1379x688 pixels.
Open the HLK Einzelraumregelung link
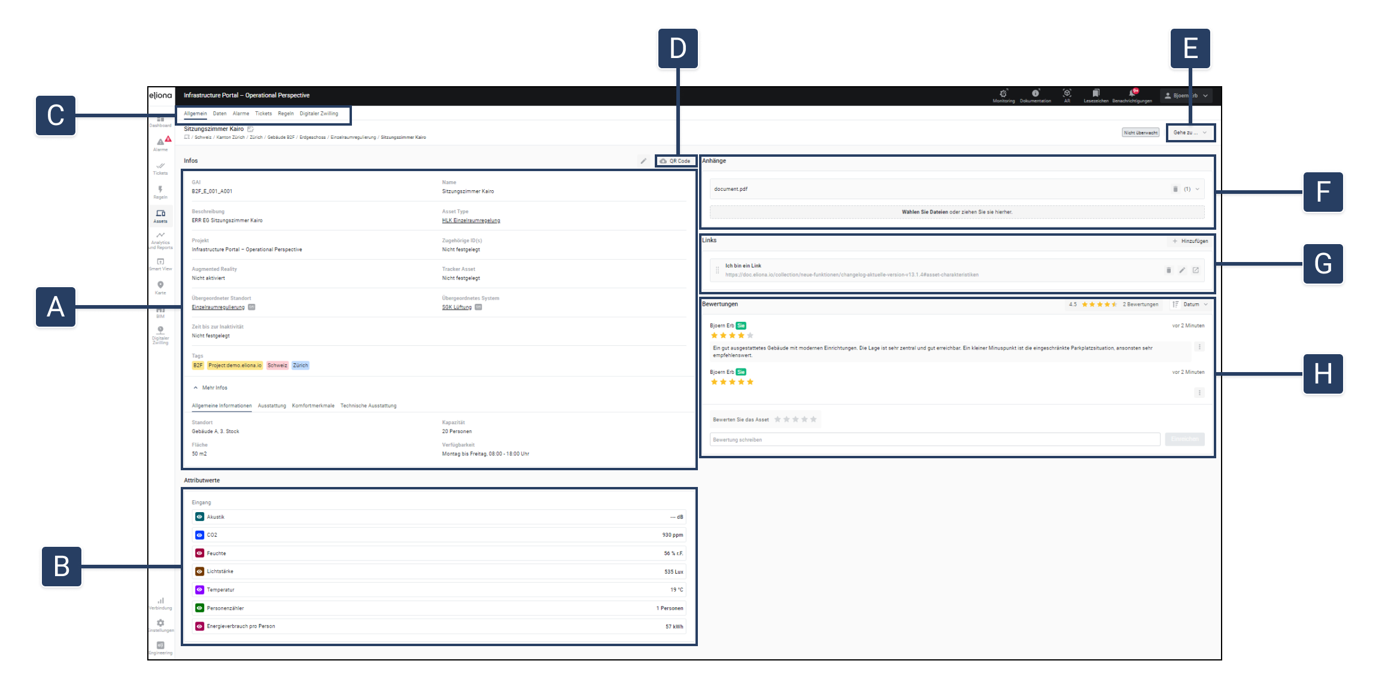click(x=470, y=221)
